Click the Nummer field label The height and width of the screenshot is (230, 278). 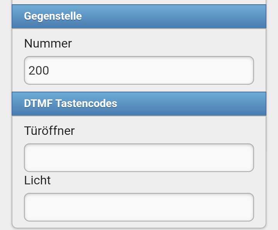(48, 43)
